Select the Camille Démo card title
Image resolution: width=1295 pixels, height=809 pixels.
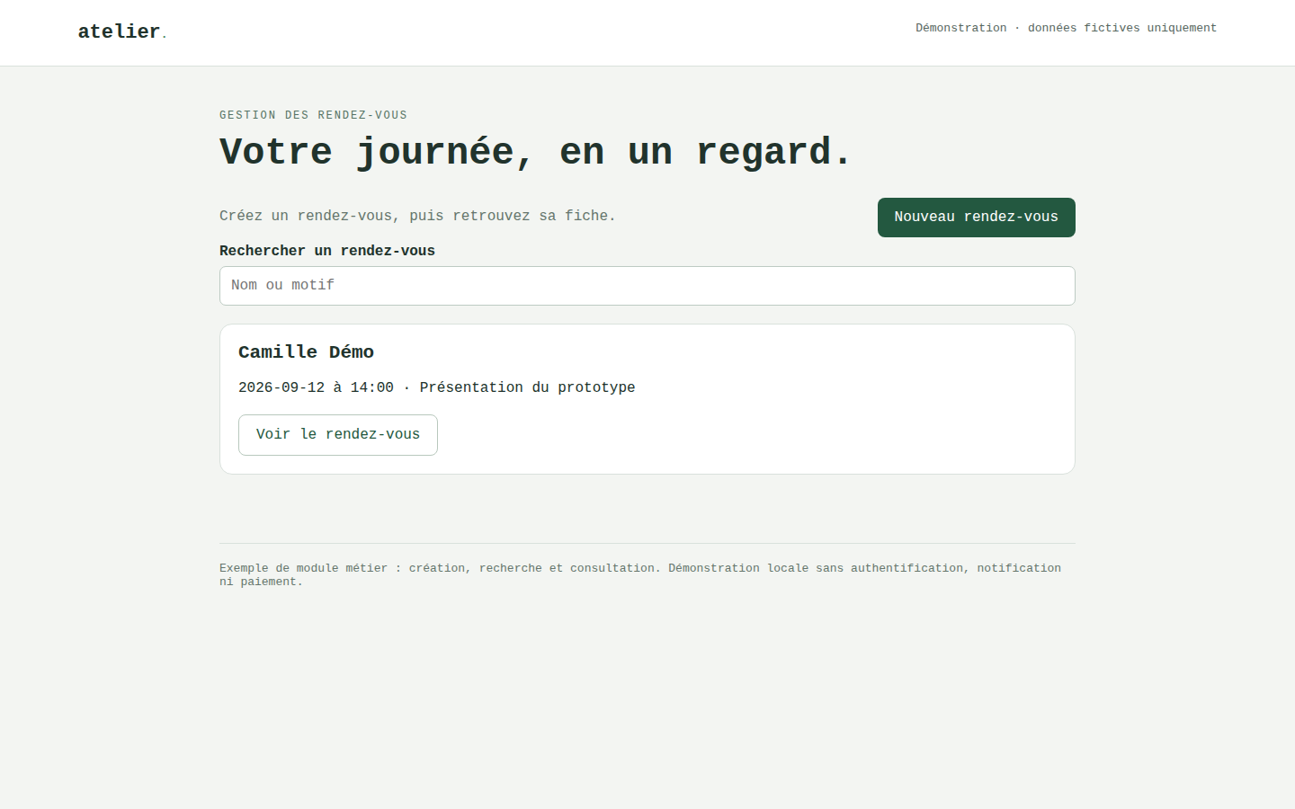point(306,352)
